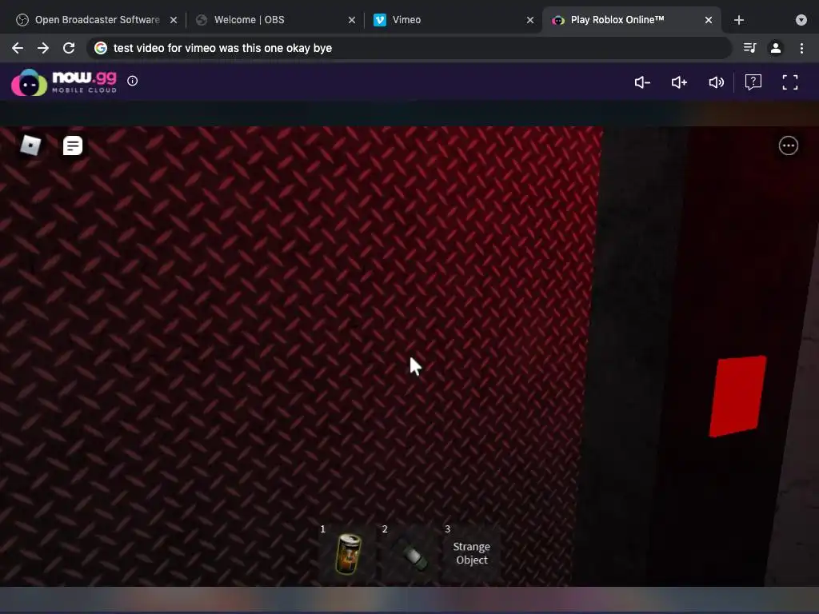Open the Roblox menu logo icon
This screenshot has width=819, height=614.
pyautogui.click(x=30, y=146)
